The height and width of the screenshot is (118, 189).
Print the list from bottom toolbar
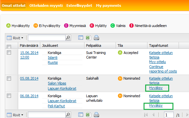[x=96, y=115]
